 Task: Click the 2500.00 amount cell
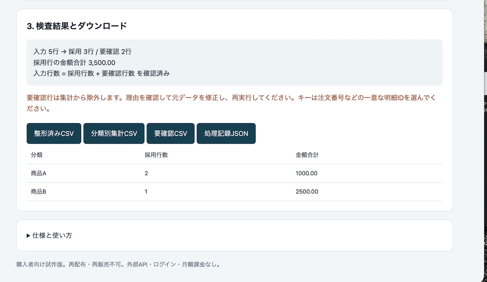[307, 191]
